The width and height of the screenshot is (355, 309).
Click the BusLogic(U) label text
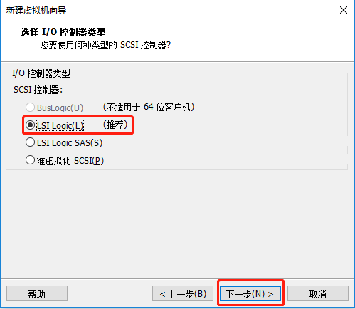60,108
